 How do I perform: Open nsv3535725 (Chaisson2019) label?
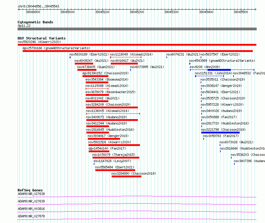223,98
